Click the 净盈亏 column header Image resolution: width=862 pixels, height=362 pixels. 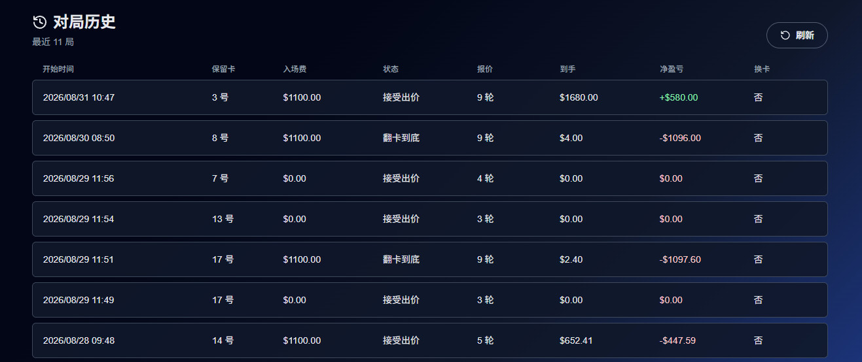point(672,69)
